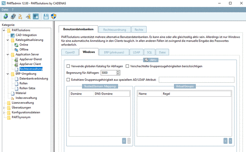246x152 pixels.
Task: Enable Verschachtelte Gruppenzugehörigkeiten berücksichtigen
Action: pos(127,66)
